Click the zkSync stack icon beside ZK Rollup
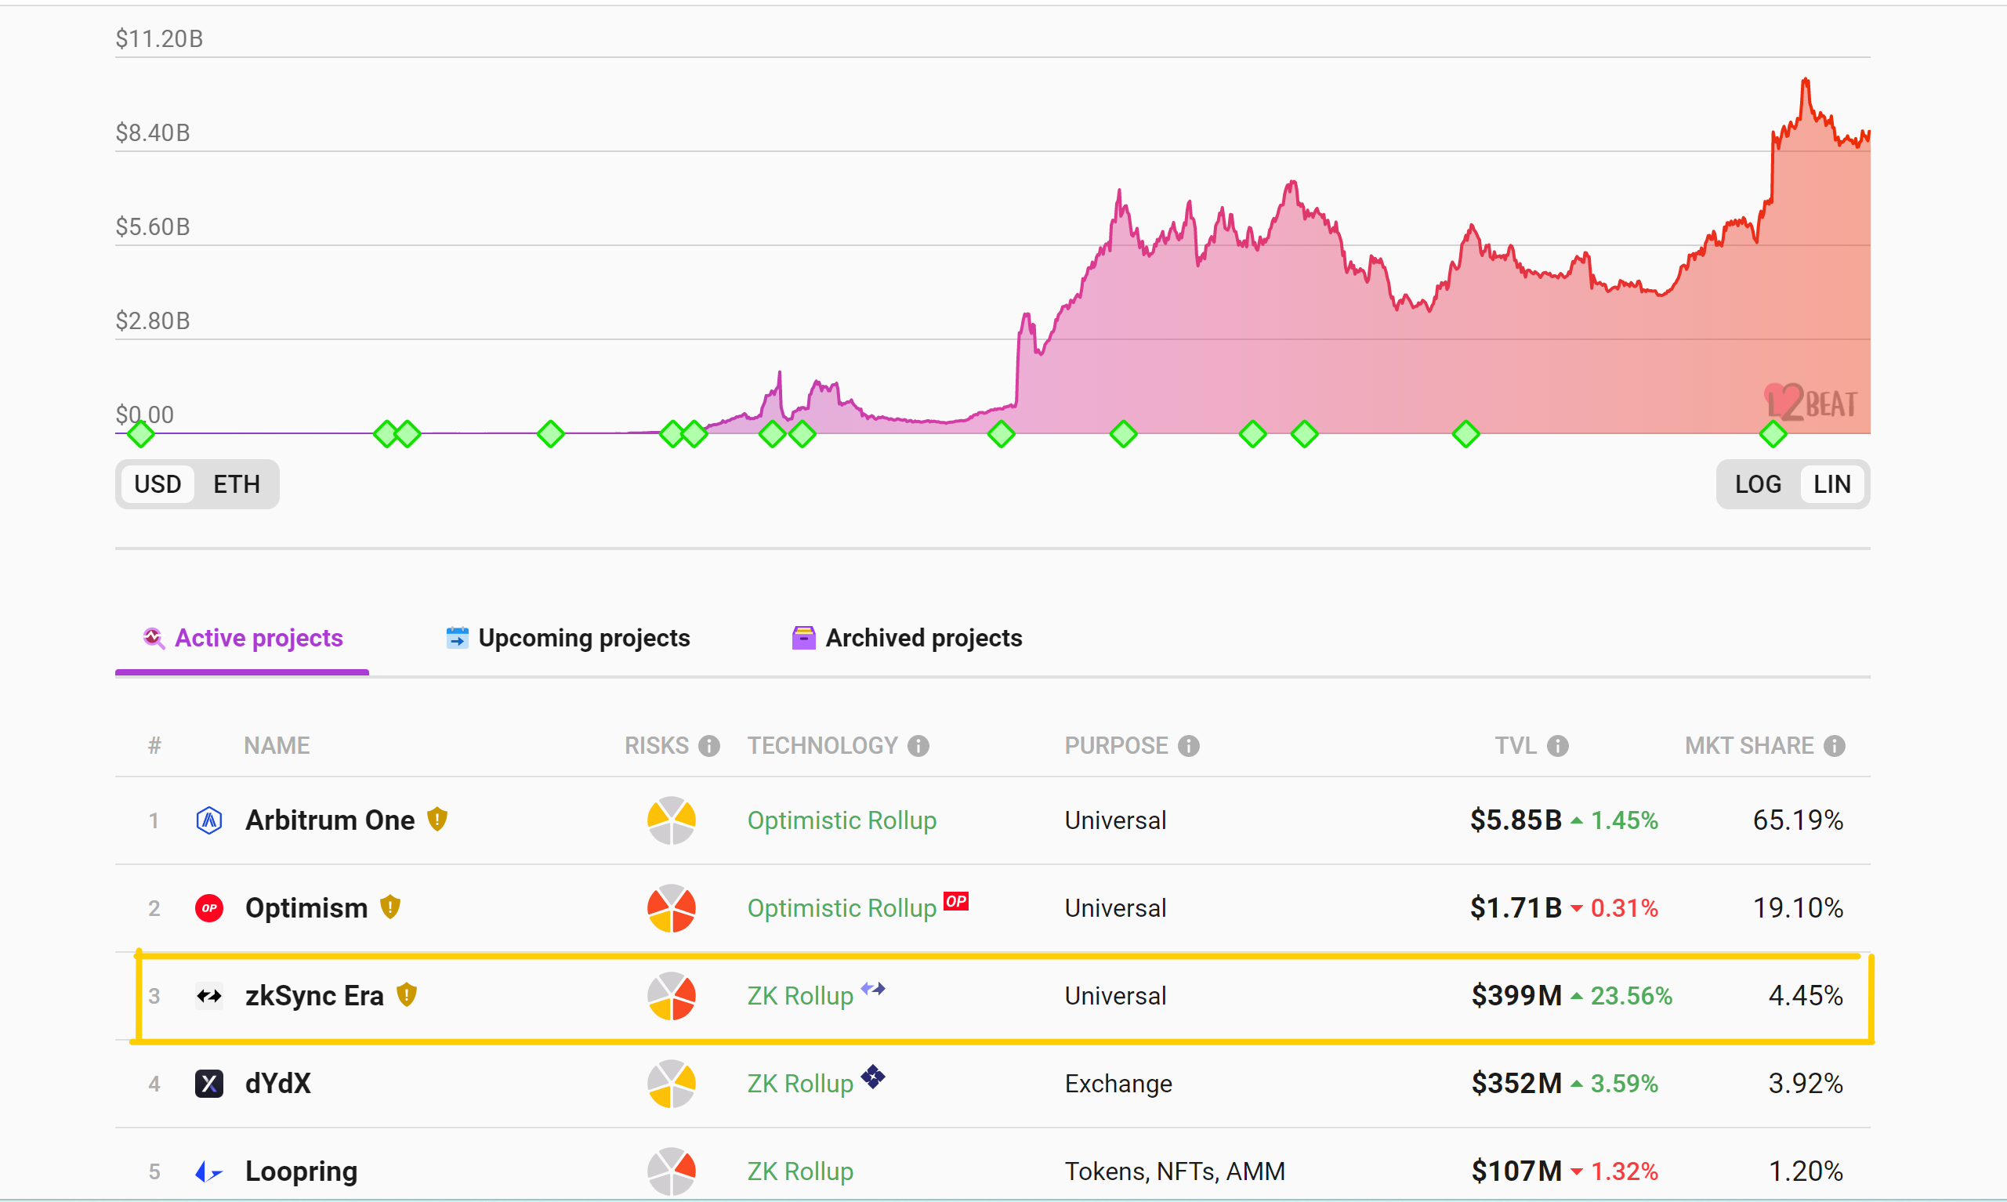 pyautogui.click(x=873, y=989)
